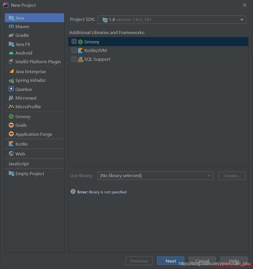Image resolution: width=253 pixels, height=269 pixels.
Task: Choose Micronaut project type
Action: point(35,98)
